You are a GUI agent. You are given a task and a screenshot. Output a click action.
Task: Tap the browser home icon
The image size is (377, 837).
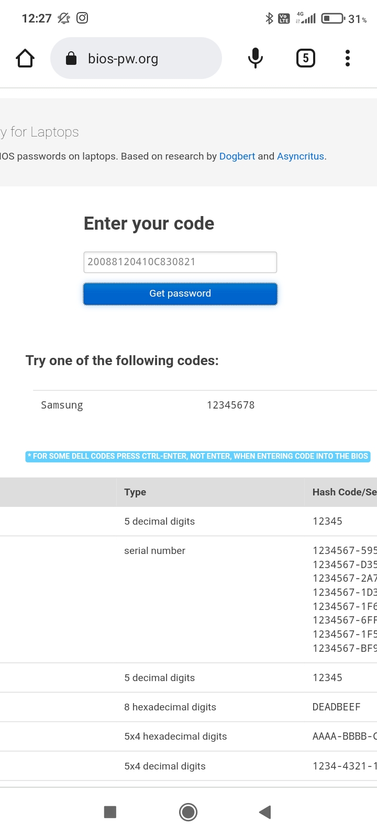(x=25, y=59)
